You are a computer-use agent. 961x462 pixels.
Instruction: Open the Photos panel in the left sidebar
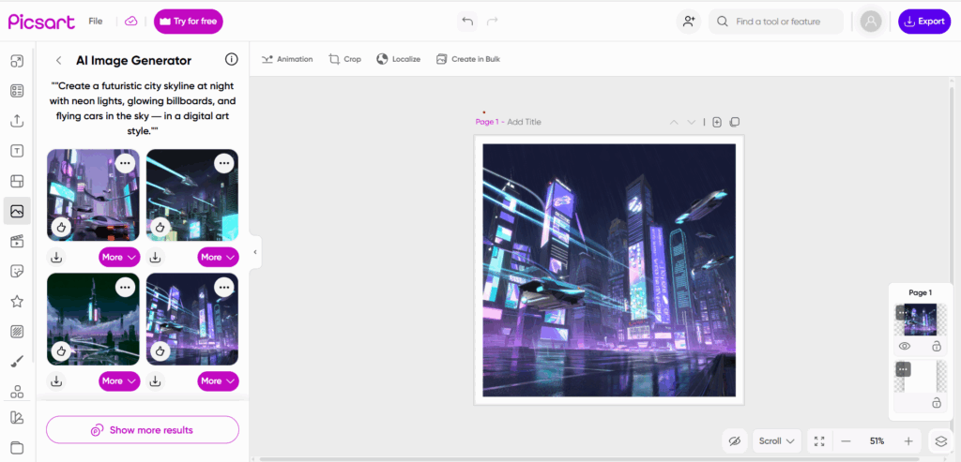point(17,212)
